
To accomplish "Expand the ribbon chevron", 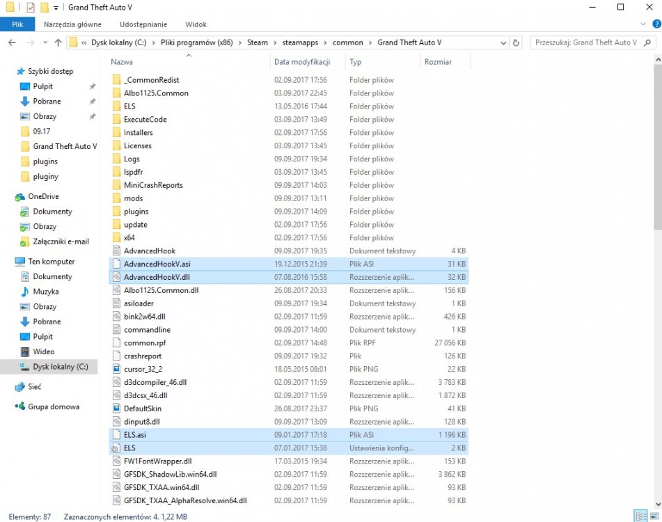I will pyautogui.click(x=643, y=24).
